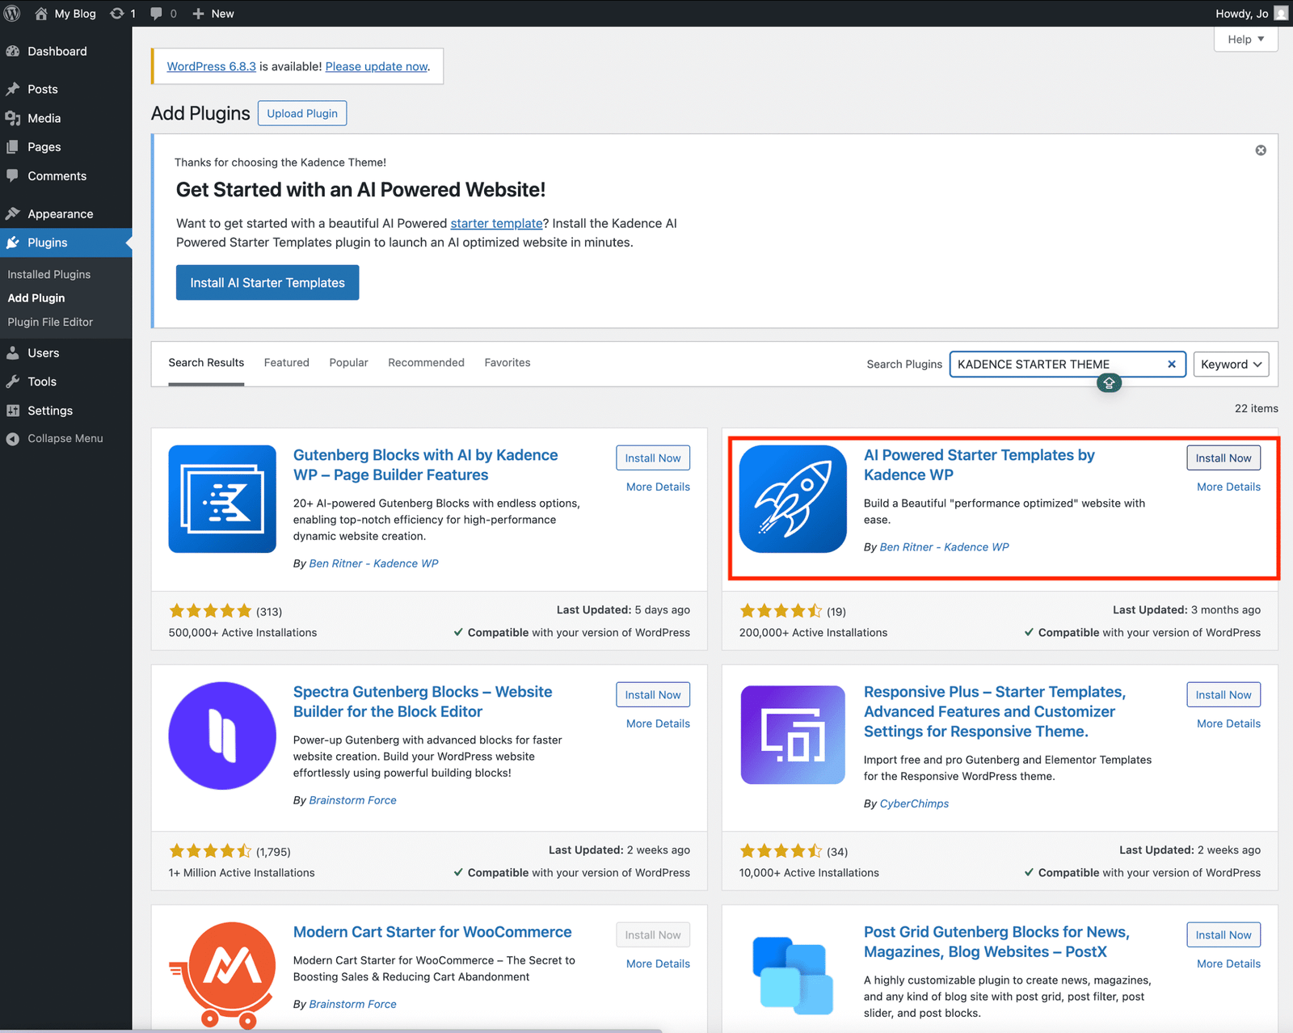Click the Spectra Gutenberg Blocks plugin icon
This screenshot has height=1033, width=1293.
coord(222,736)
